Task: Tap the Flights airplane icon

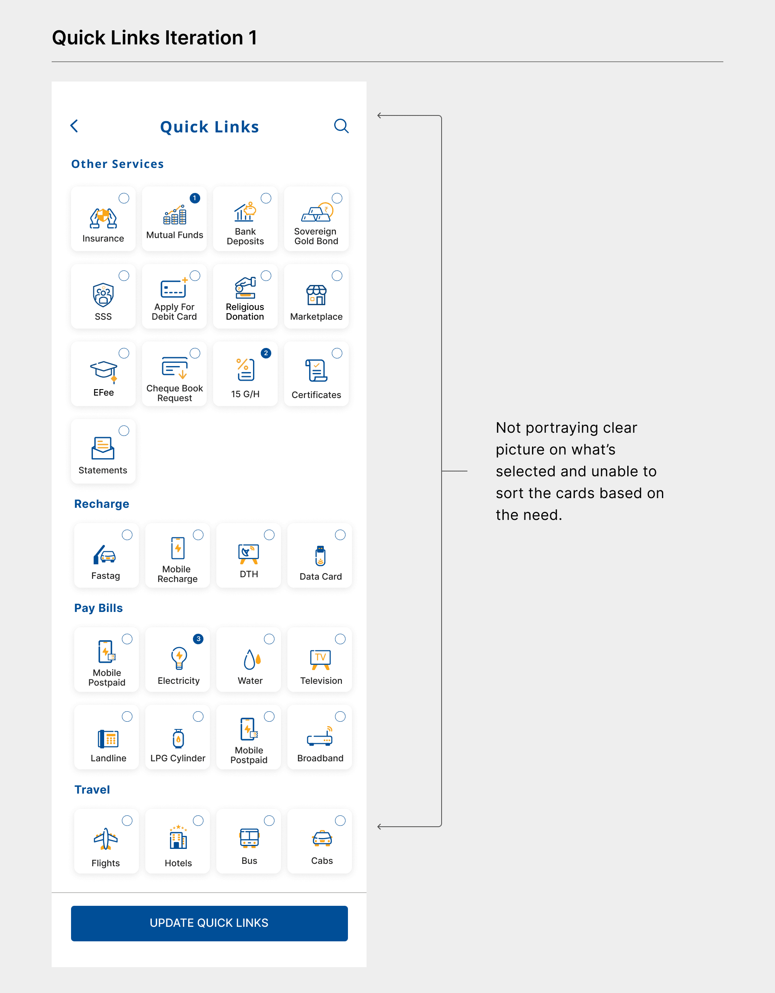Action: coord(105,839)
